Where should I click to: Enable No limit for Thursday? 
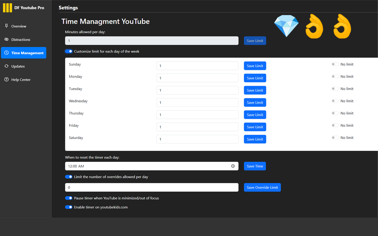click(335, 113)
